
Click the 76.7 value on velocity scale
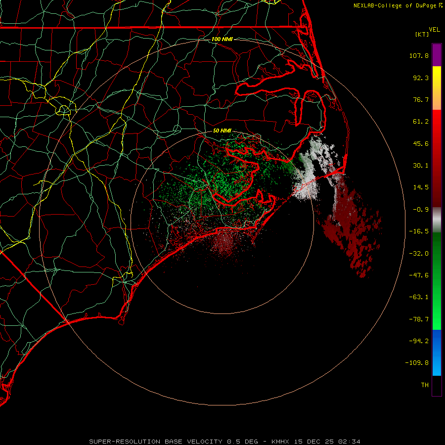coord(421,99)
